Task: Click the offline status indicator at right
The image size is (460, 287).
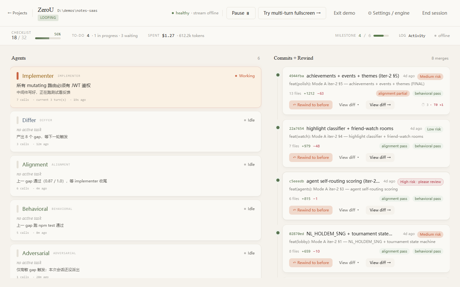Action: pyautogui.click(x=442, y=36)
